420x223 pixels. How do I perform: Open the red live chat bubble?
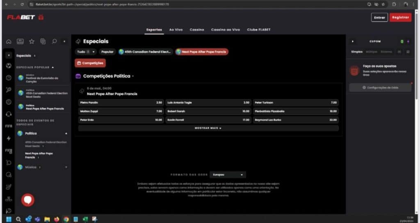pos(28,200)
